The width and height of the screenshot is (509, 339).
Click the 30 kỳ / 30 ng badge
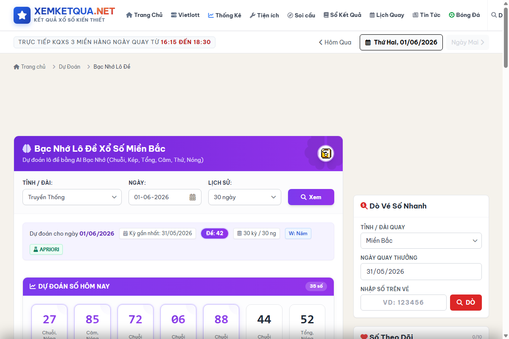point(257,233)
